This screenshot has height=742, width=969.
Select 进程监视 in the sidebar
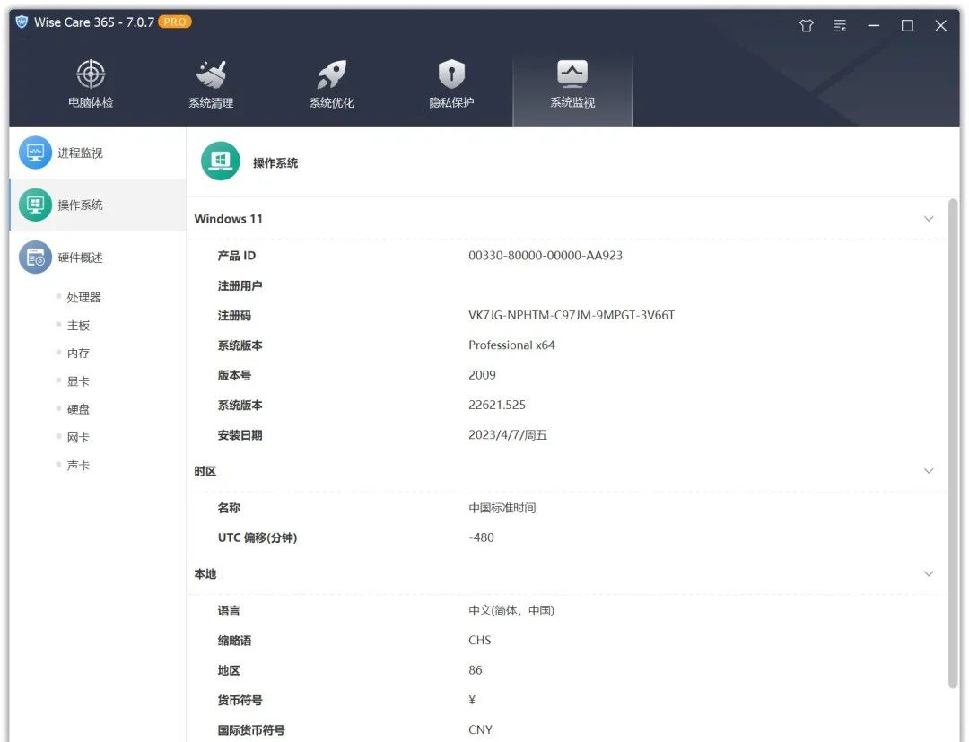[81, 153]
